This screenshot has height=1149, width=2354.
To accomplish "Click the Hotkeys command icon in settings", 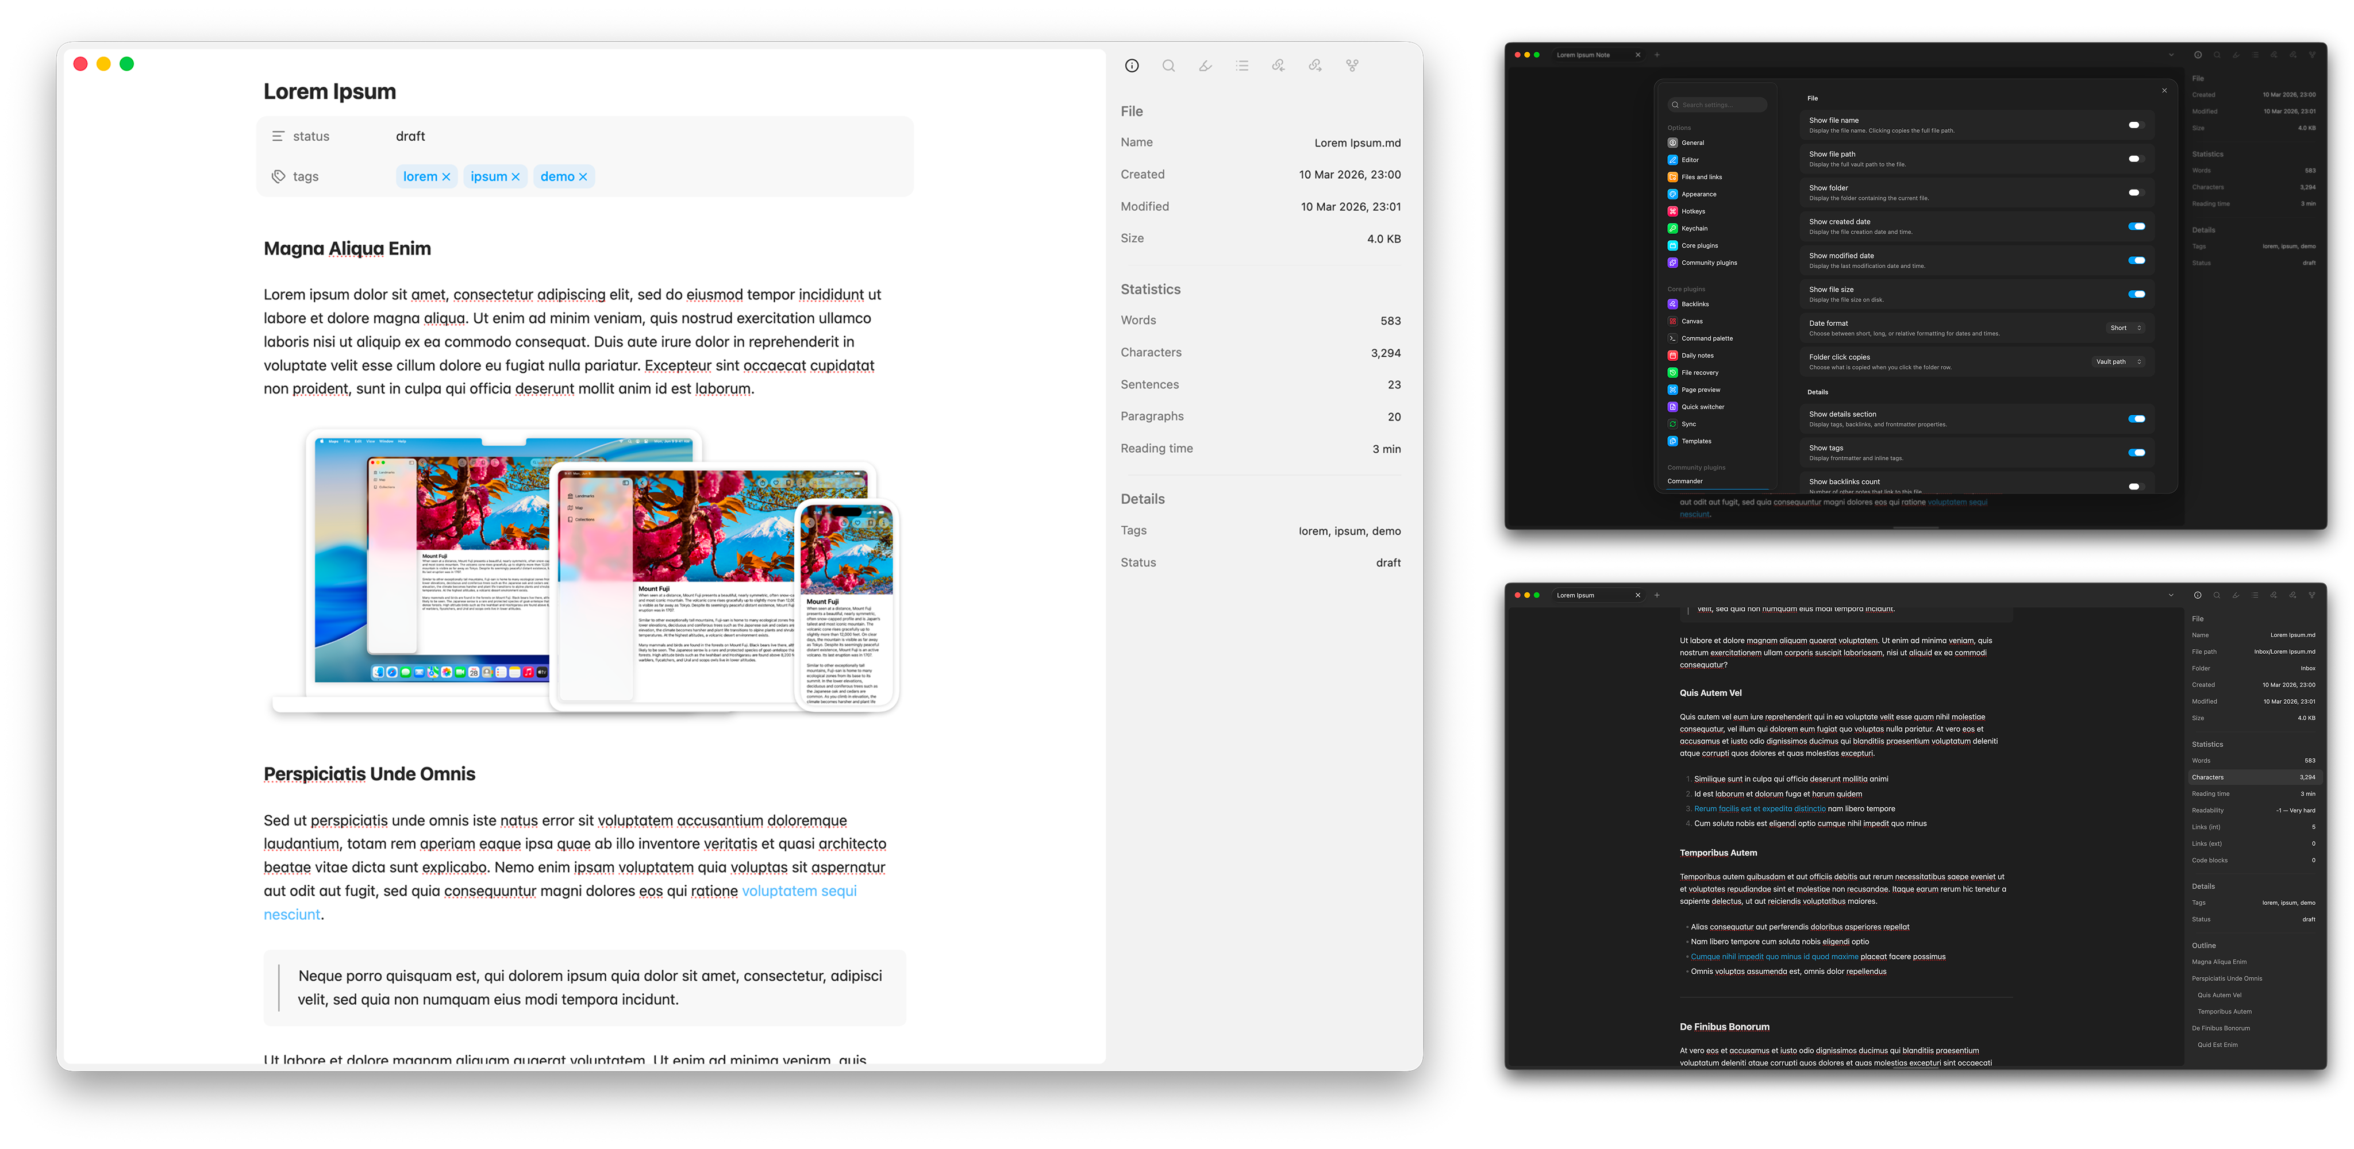I will tap(1672, 211).
